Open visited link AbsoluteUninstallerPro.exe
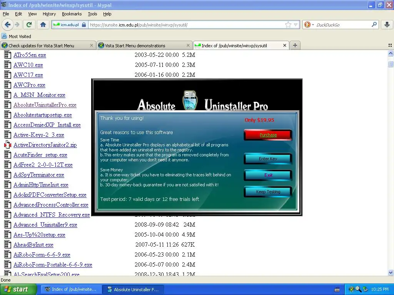The width and height of the screenshot is (394, 295). [45, 105]
